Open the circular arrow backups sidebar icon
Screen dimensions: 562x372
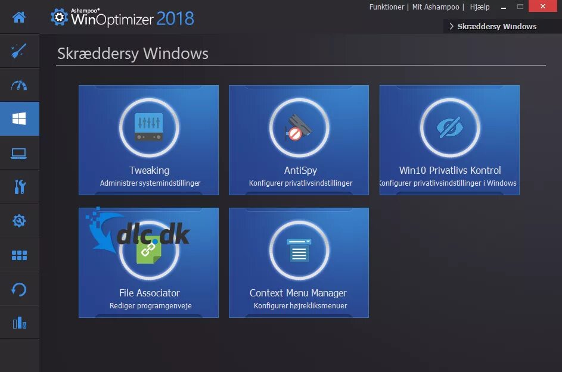pos(19,289)
